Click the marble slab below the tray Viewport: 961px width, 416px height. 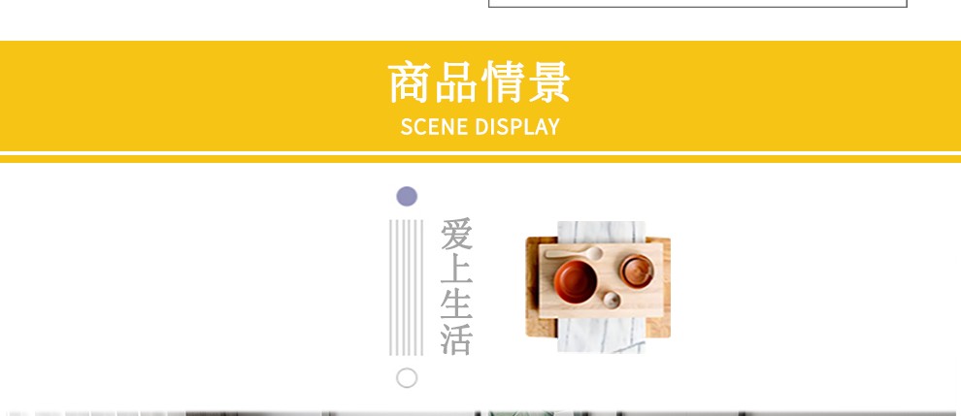point(601,336)
